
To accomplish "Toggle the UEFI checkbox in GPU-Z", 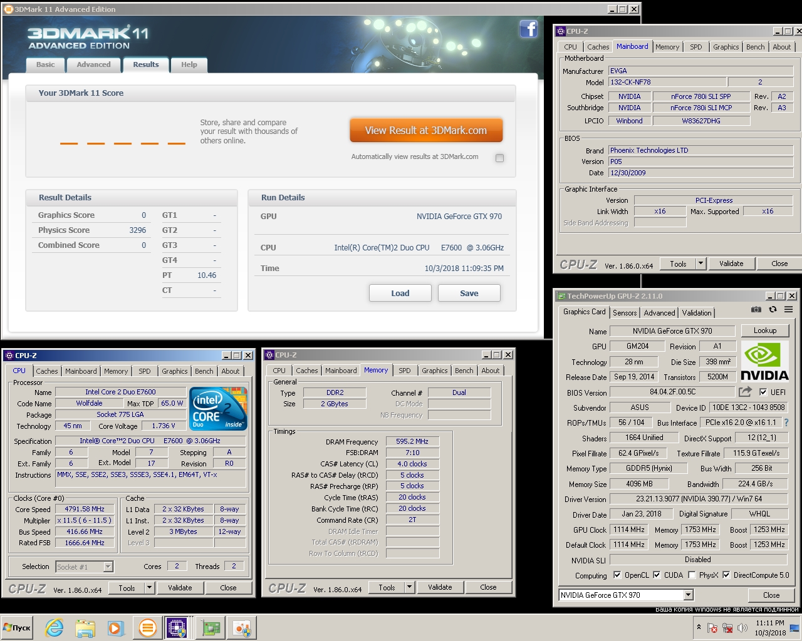I will (x=763, y=392).
